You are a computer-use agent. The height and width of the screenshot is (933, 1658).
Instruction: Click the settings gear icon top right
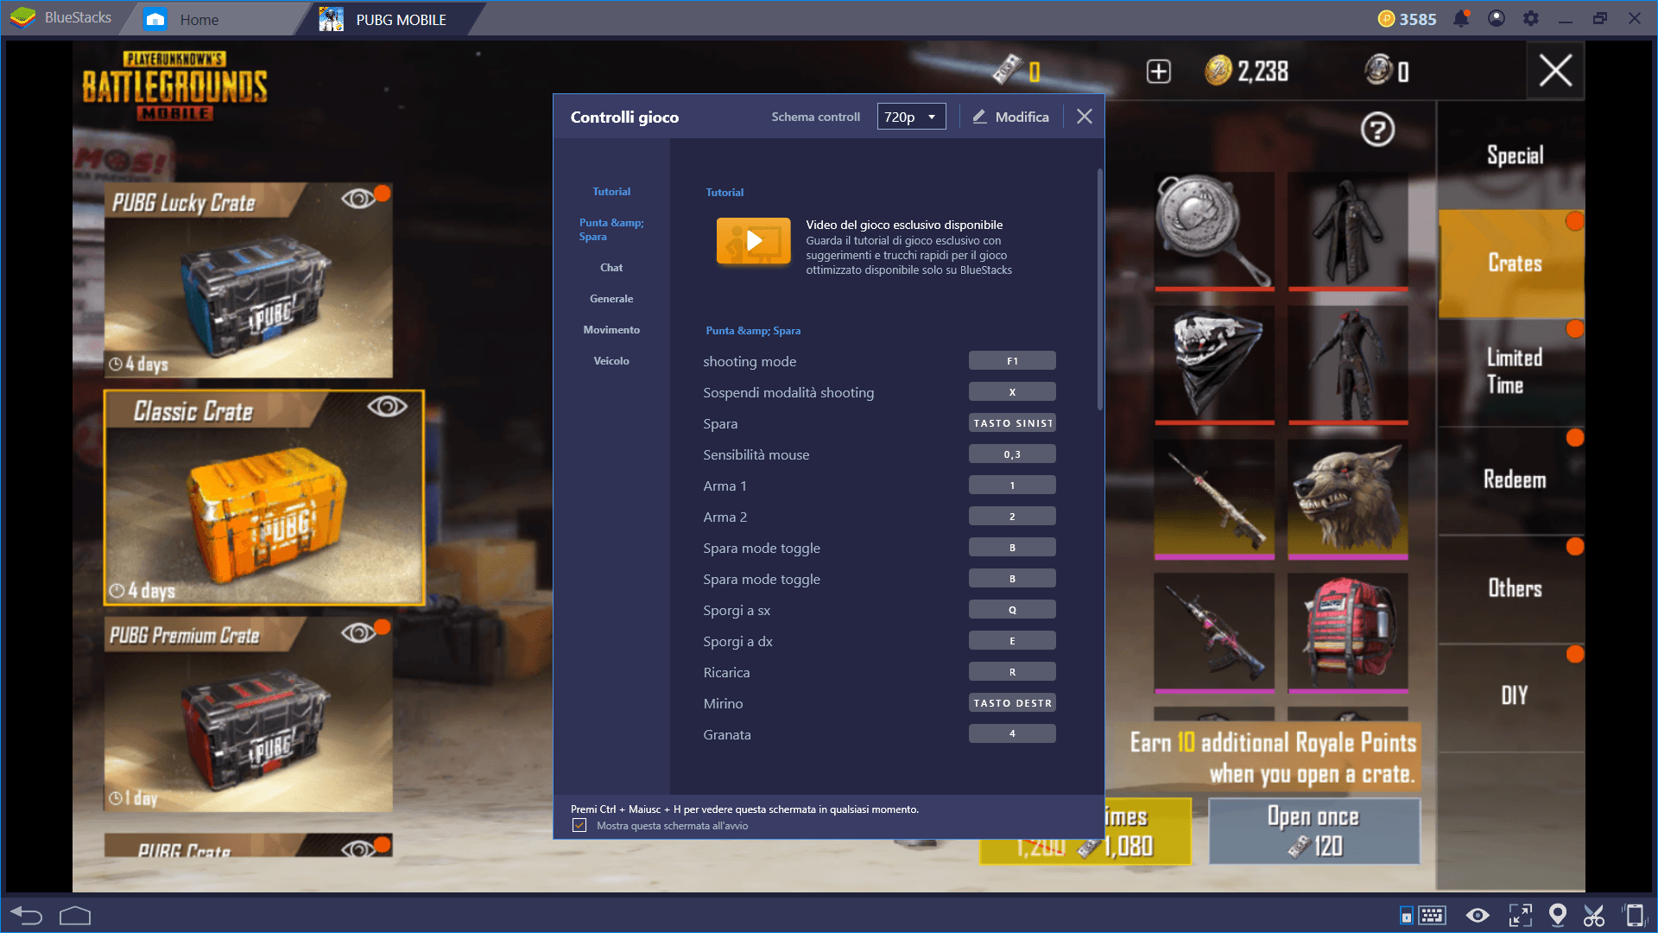pyautogui.click(x=1526, y=17)
